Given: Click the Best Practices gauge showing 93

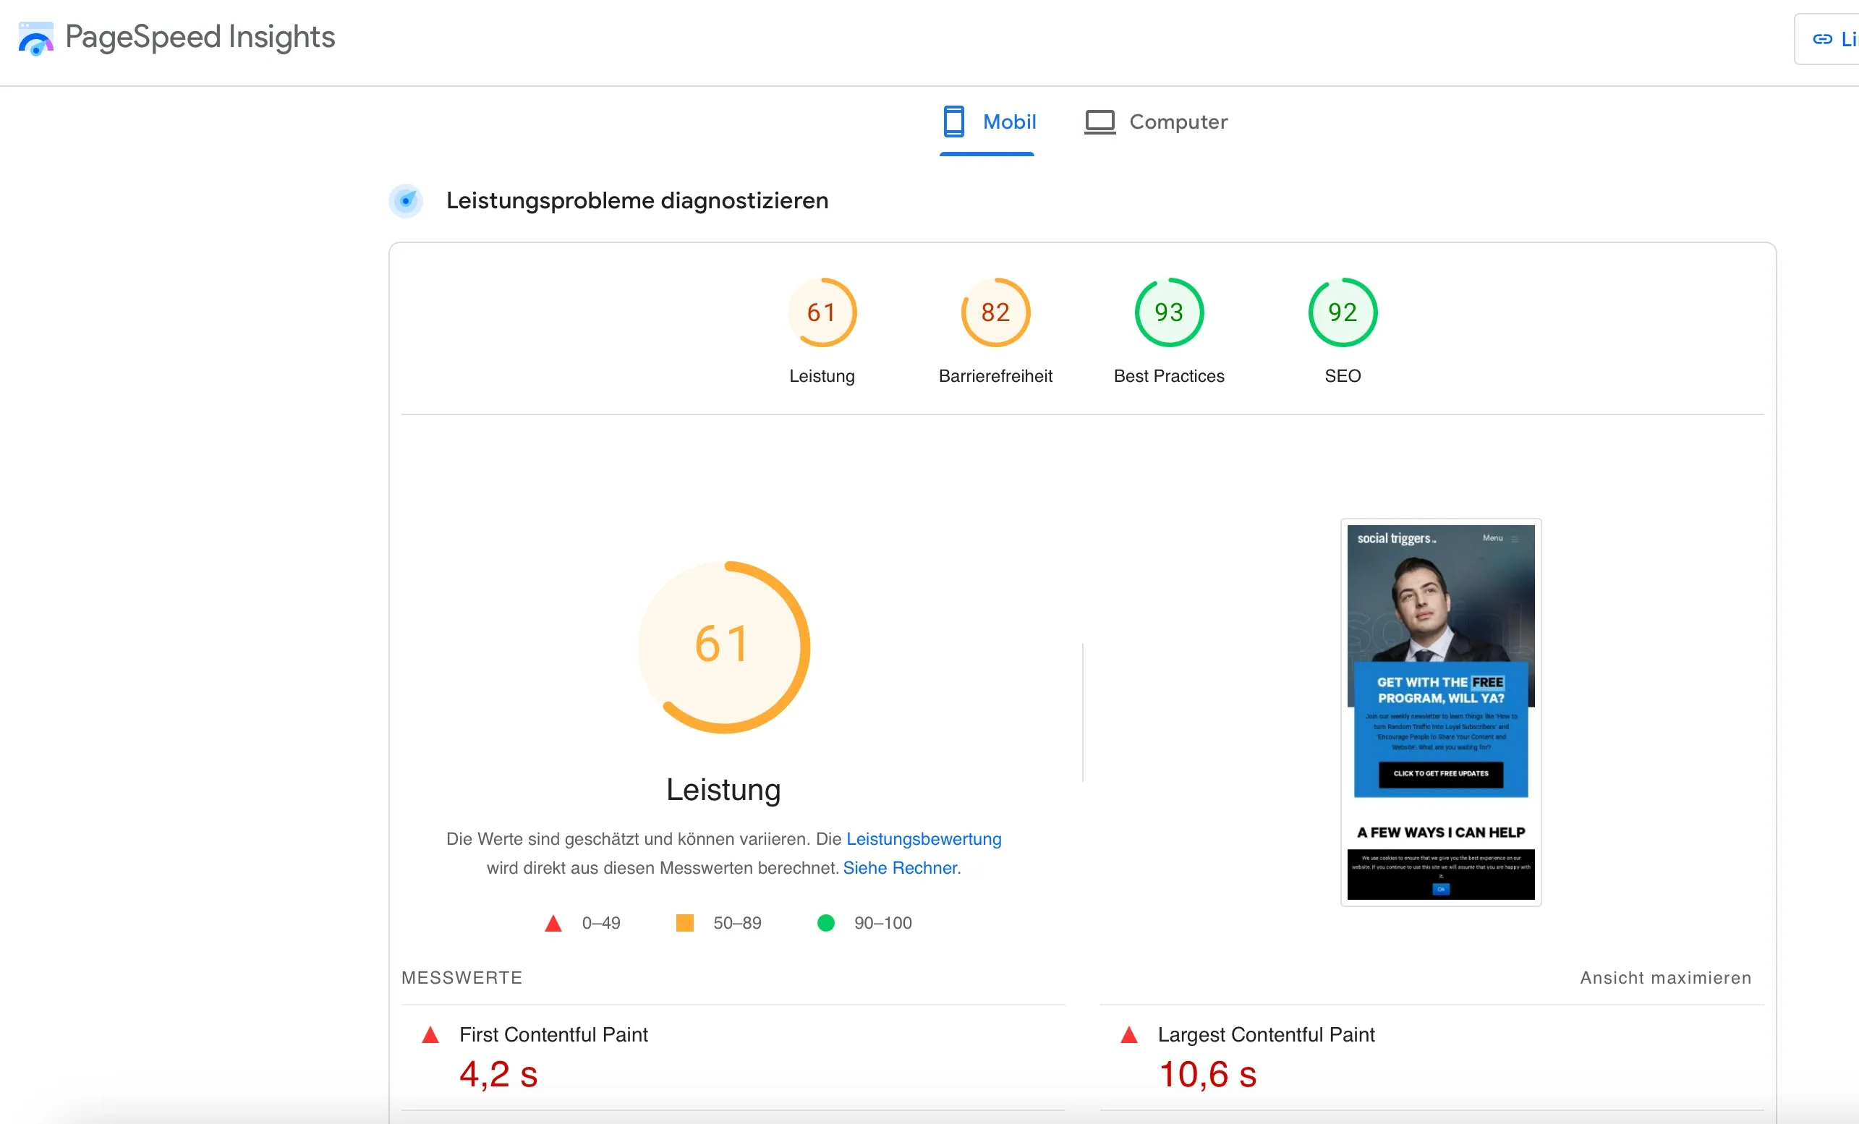Looking at the screenshot, I should click(1168, 312).
